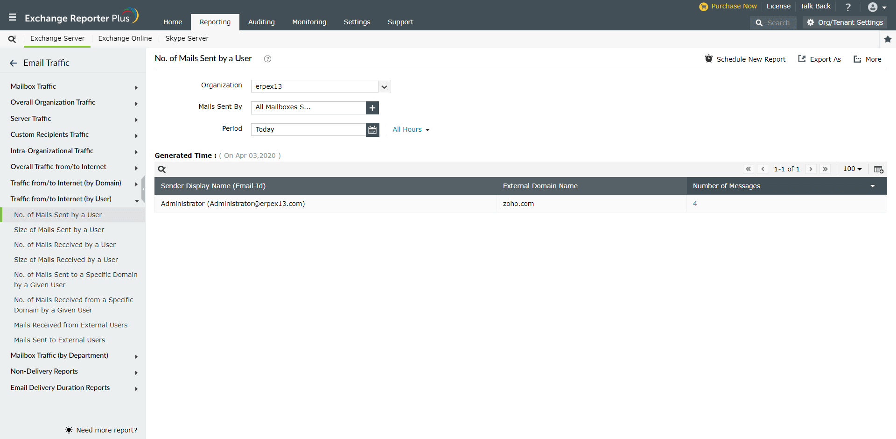
Task: Expand Intra-Organizational Traffic category
Action: click(136, 152)
